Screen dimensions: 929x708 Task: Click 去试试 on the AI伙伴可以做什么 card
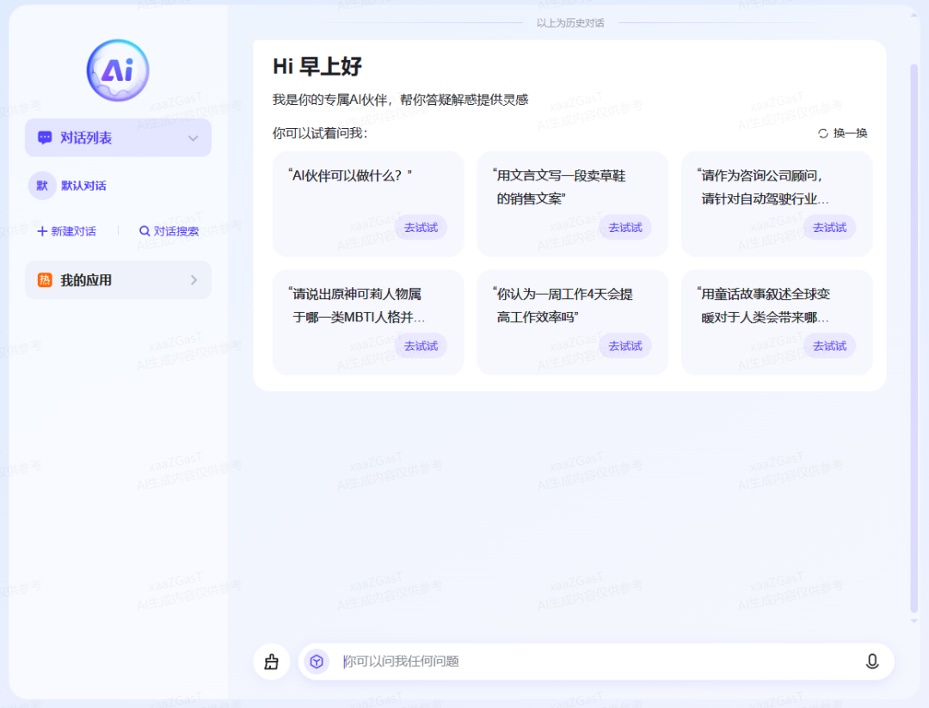pos(420,227)
